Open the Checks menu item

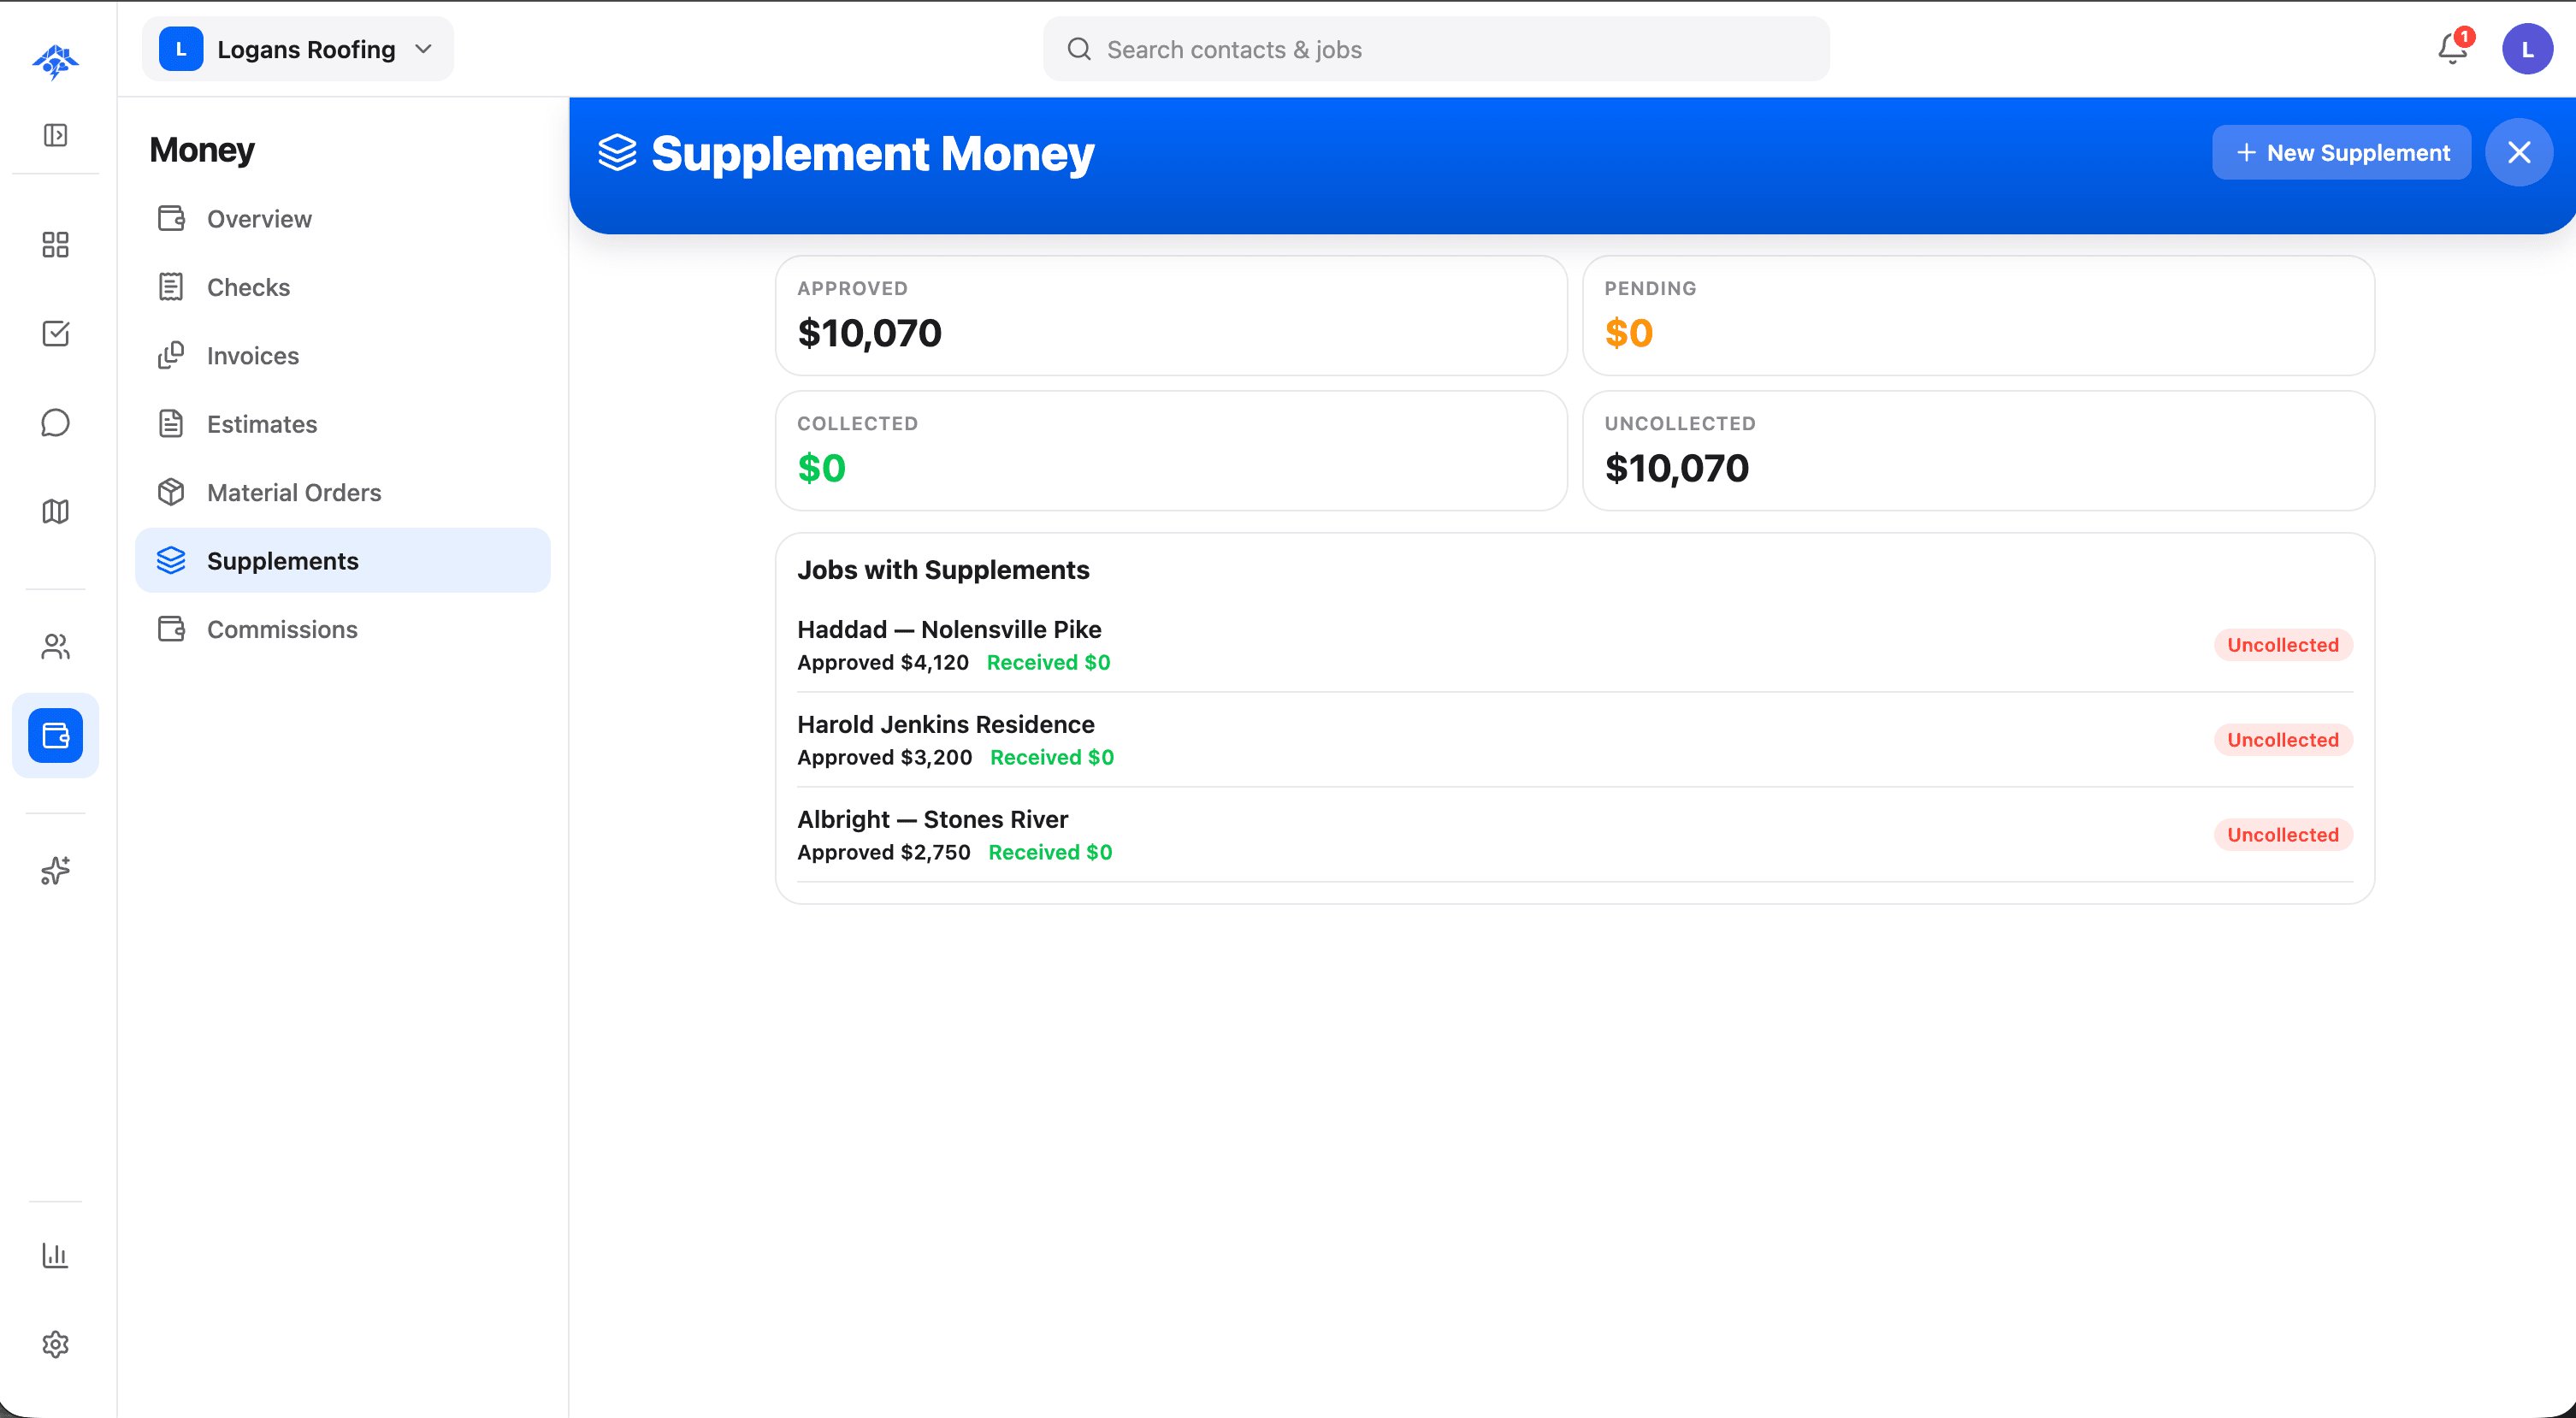pyautogui.click(x=342, y=287)
